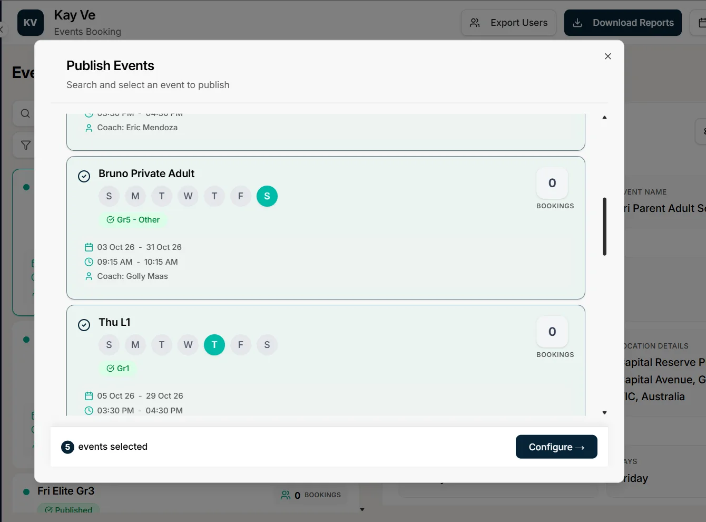
Task: Click the 5 events selected badge
Action: pos(67,447)
